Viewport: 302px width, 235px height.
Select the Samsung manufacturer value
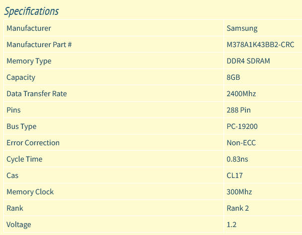(x=242, y=28)
